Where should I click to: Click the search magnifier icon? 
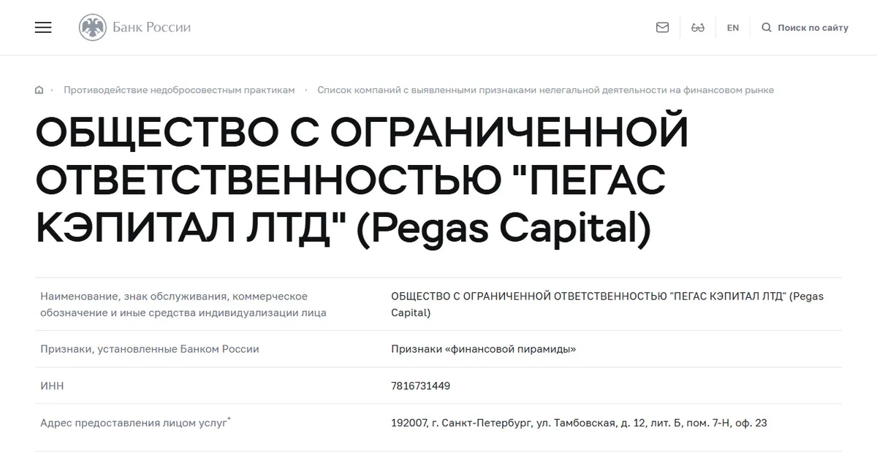pyautogui.click(x=767, y=28)
